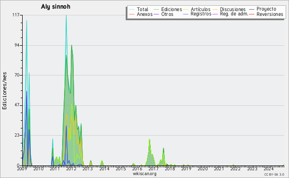Click the y-axis value 94
The image size is (289, 178).
pos(17,45)
